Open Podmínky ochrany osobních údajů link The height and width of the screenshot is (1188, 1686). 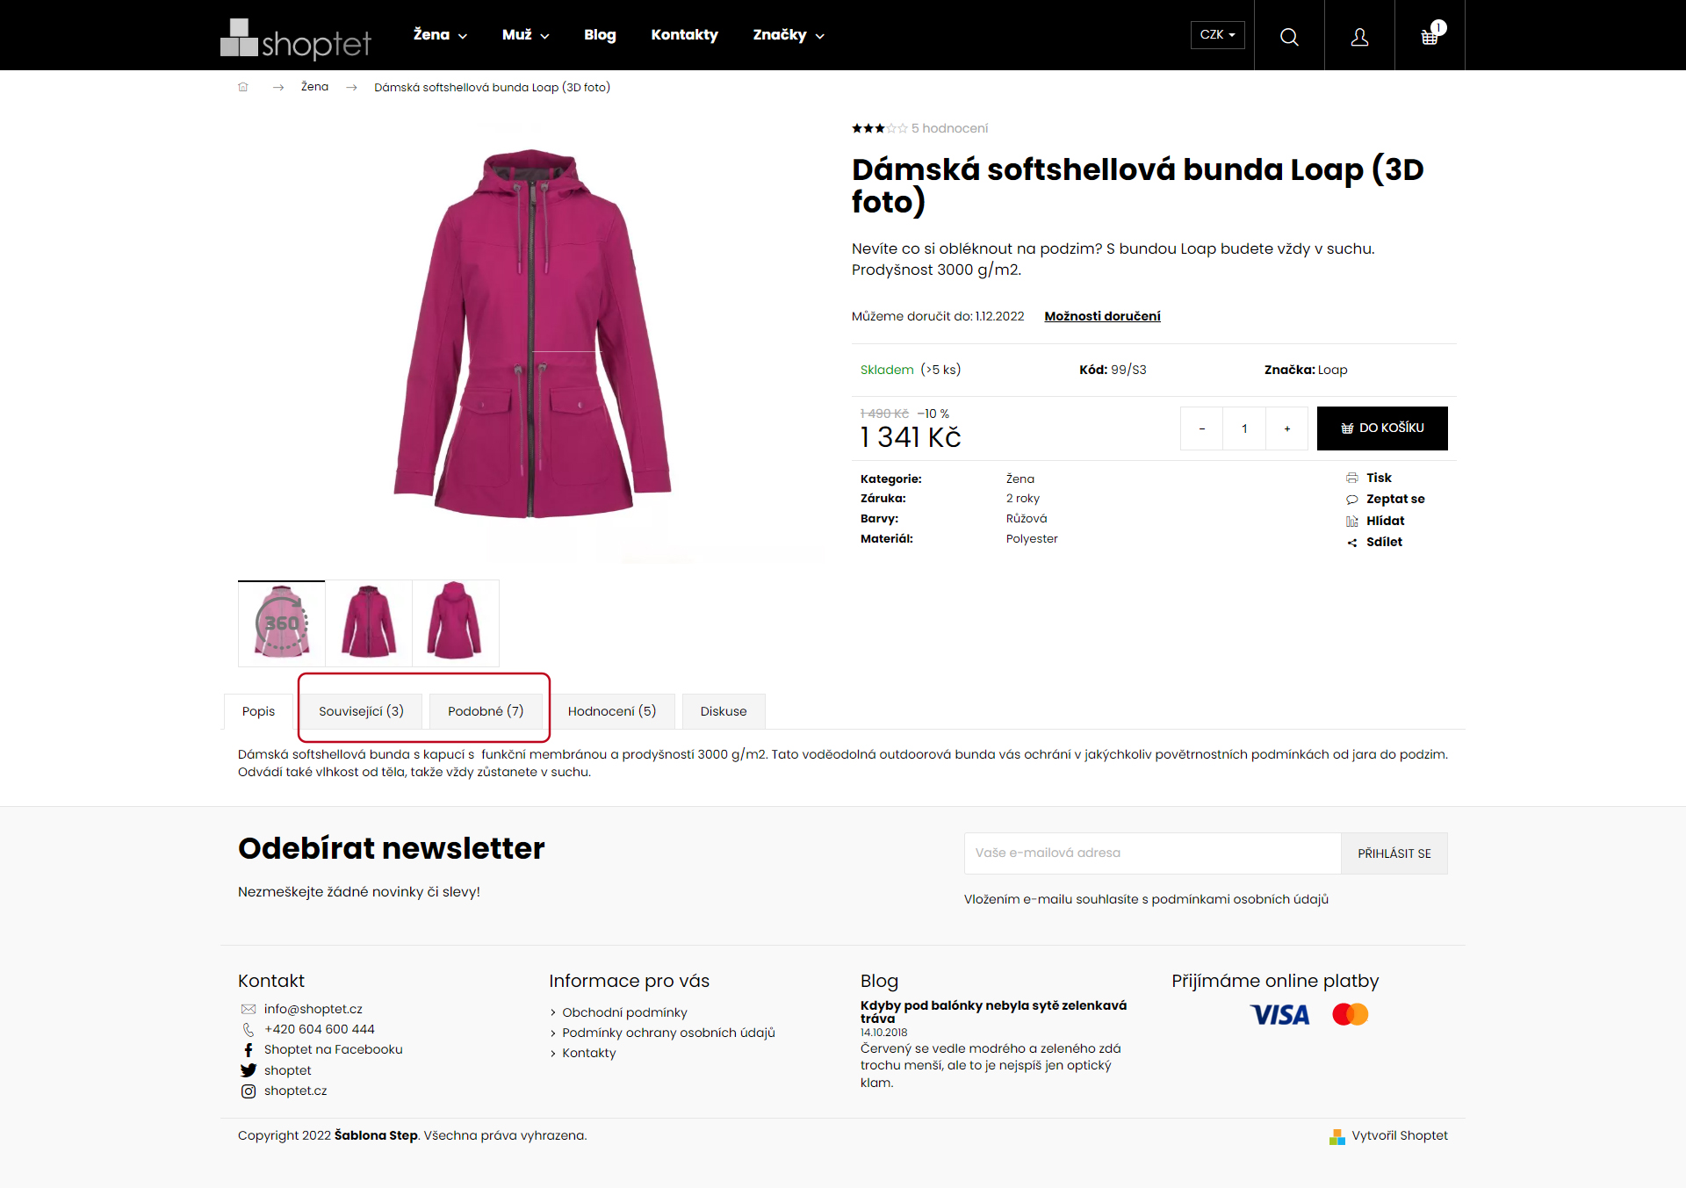point(668,1033)
